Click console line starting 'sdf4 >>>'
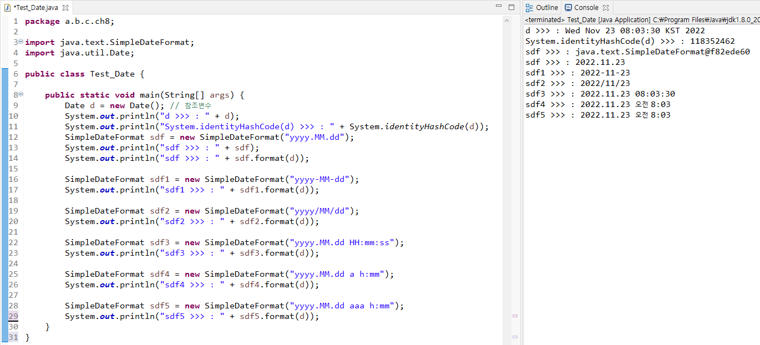 coord(598,104)
